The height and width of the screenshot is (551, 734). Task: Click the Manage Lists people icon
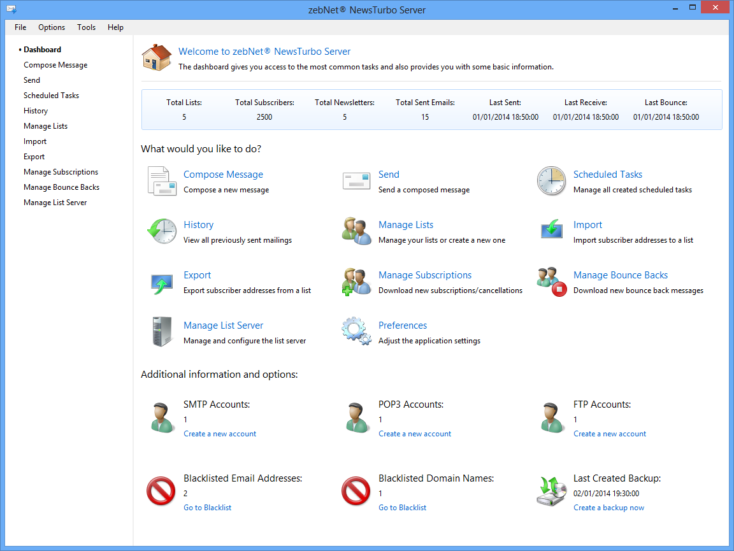357,231
